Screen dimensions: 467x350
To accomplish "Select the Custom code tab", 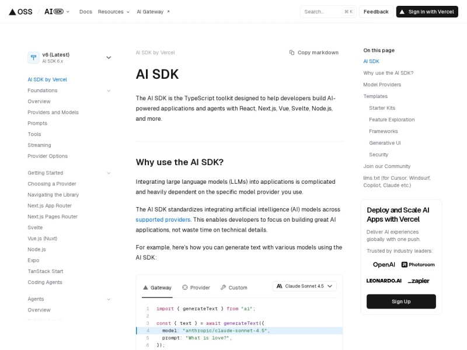I will [x=234, y=288].
